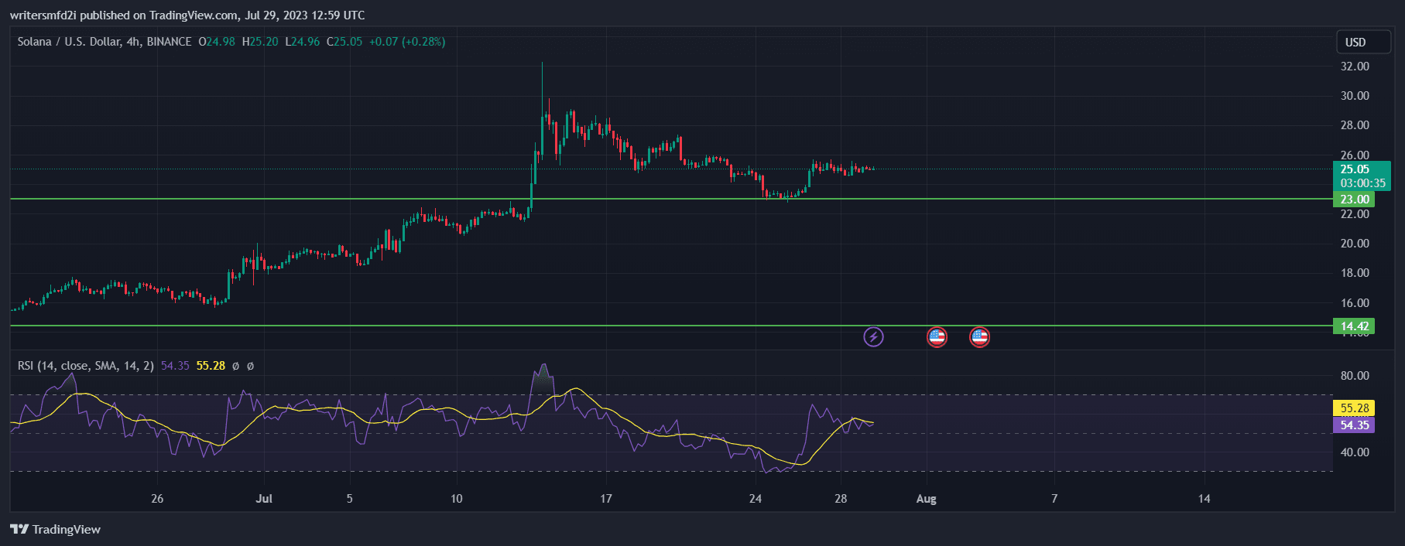Click the first ø symbol in RSI legend
This screenshot has height=546, width=1405.
[x=235, y=366]
